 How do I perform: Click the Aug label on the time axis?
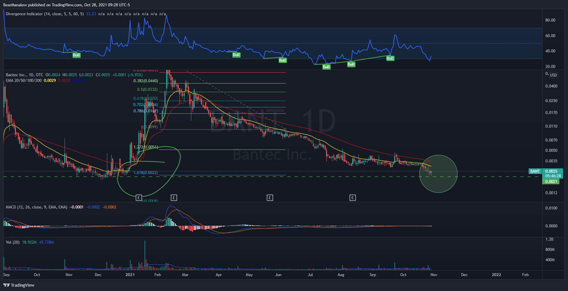(x=341, y=275)
